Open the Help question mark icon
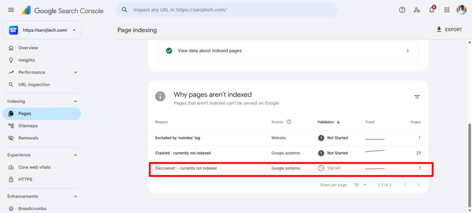This screenshot has height=213, width=472. (402, 10)
